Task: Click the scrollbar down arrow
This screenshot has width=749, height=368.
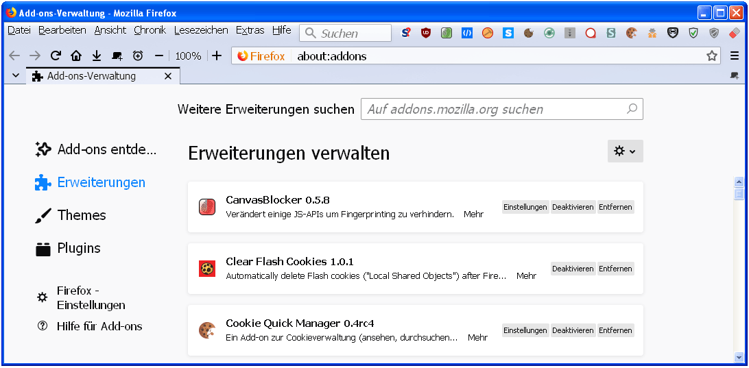Action: 739,356
